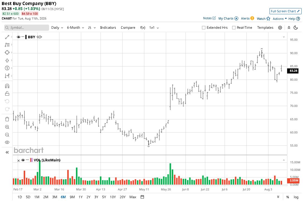
Task: Open the numbered marker tool
Action: click(7, 68)
